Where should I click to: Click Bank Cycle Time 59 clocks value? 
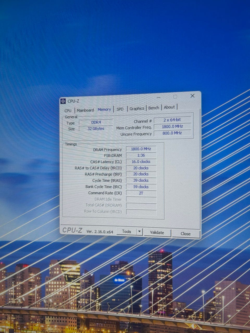(141, 187)
